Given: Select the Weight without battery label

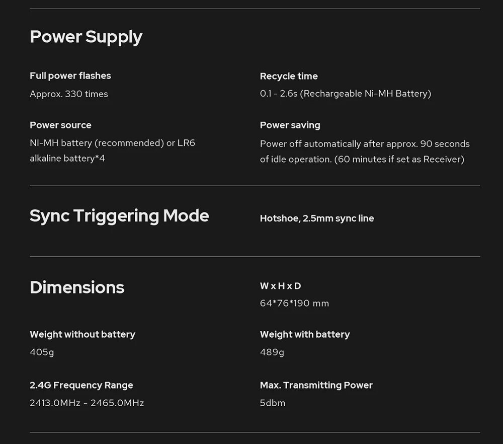Looking at the screenshot, I should tap(82, 335).
